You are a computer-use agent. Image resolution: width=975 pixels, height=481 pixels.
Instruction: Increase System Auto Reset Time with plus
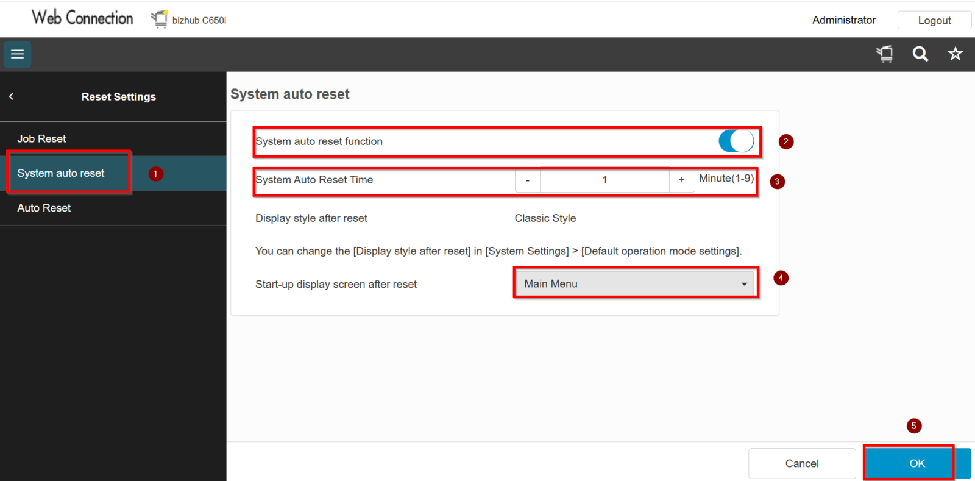point(681,180)
